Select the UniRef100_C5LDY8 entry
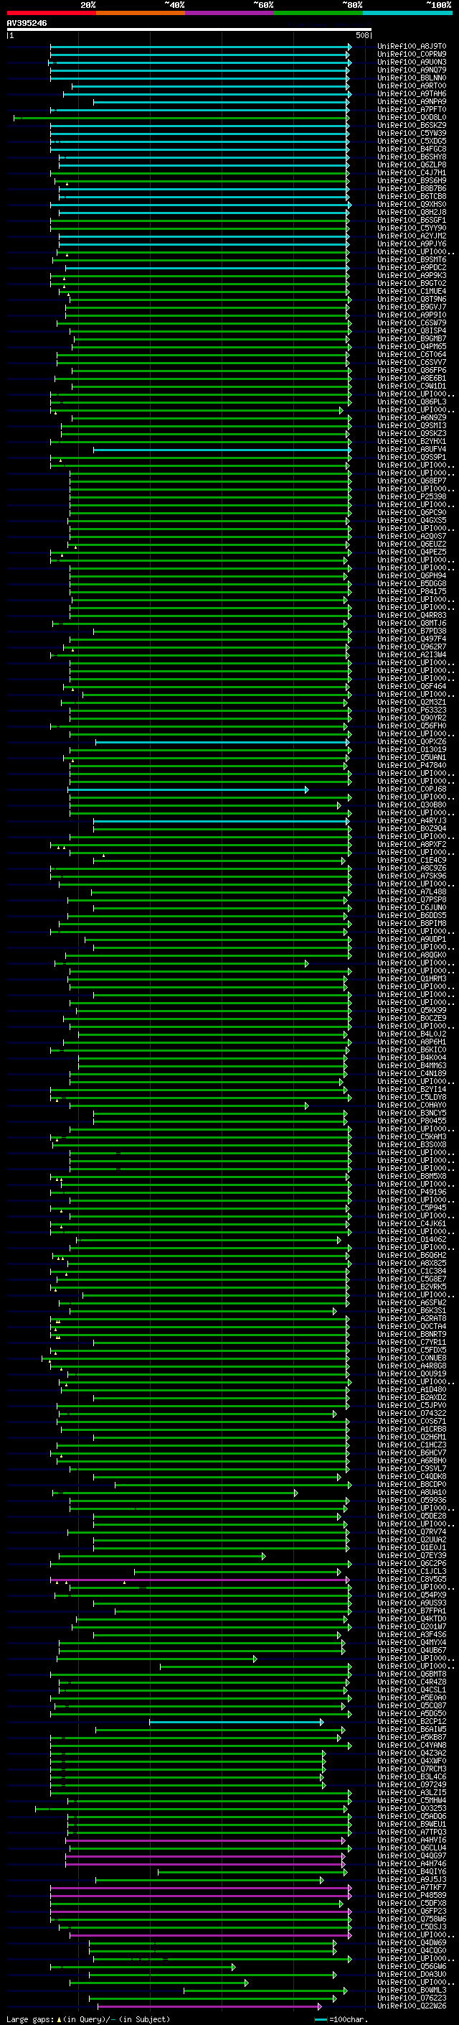 click(412, 1098)
